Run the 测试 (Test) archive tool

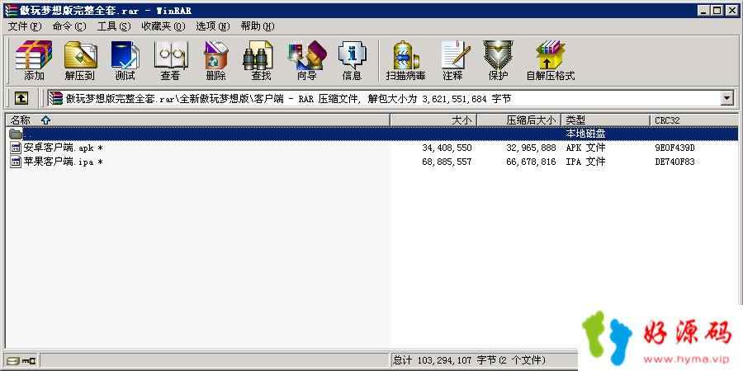[x=125, y=60]
